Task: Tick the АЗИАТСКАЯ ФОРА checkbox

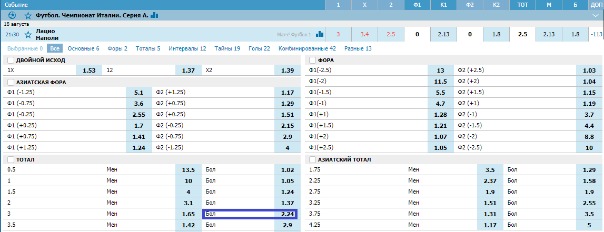Action: 11,83
